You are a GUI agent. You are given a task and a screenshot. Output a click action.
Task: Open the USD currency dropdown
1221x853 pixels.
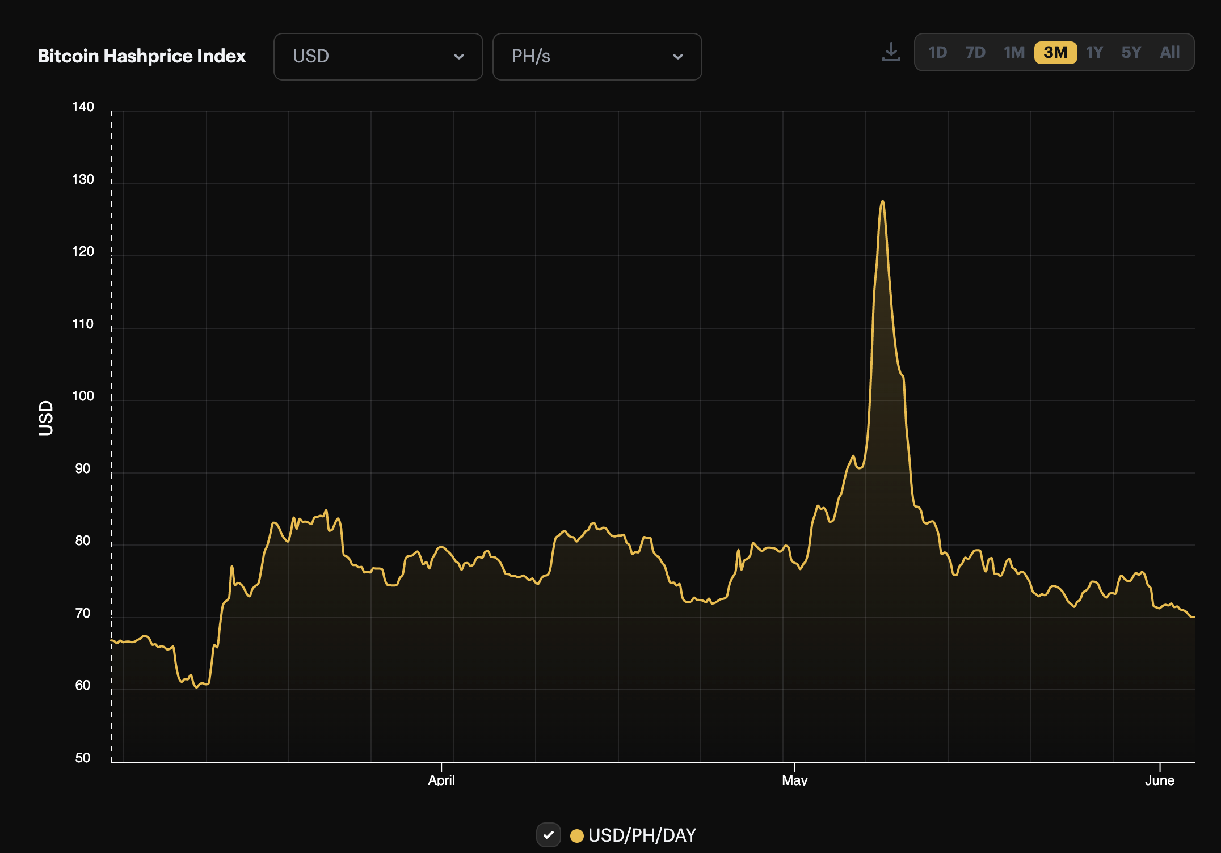tap(378, 56)
